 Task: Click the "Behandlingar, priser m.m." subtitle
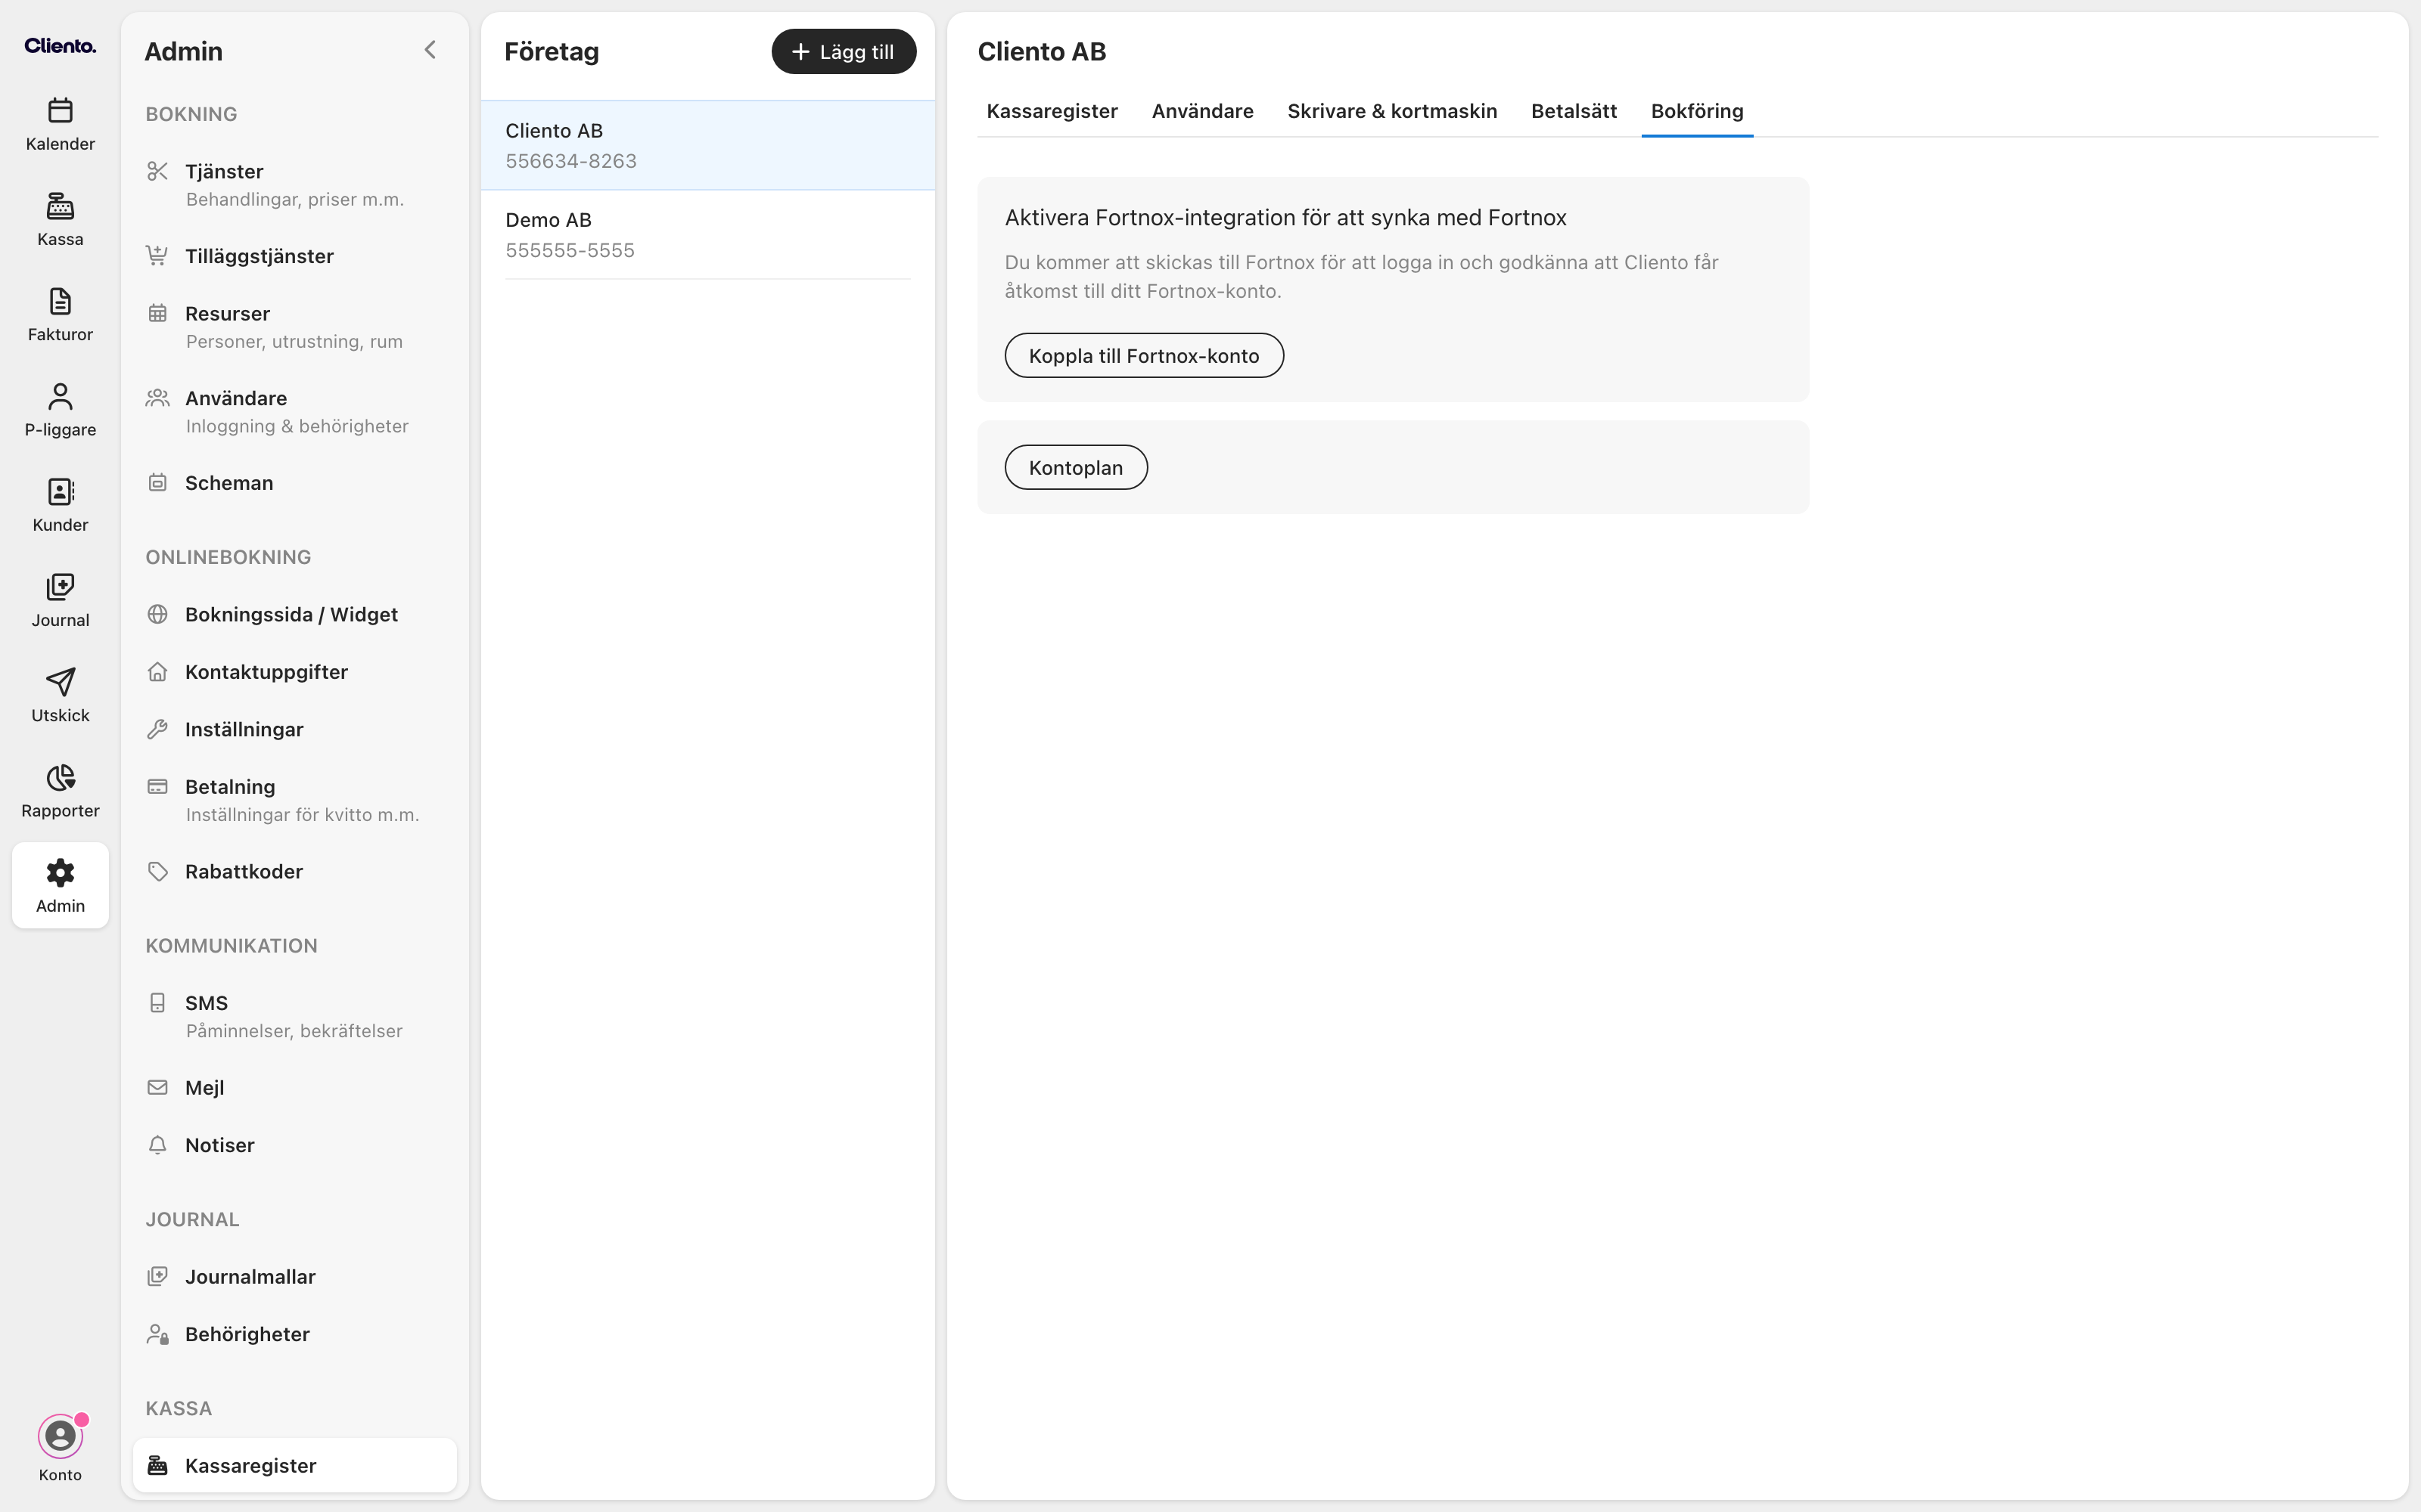295,199
